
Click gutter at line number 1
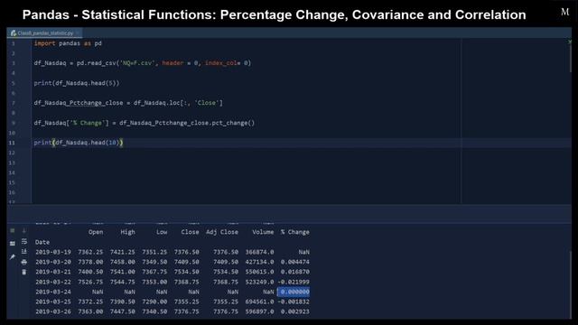point(14,43)
